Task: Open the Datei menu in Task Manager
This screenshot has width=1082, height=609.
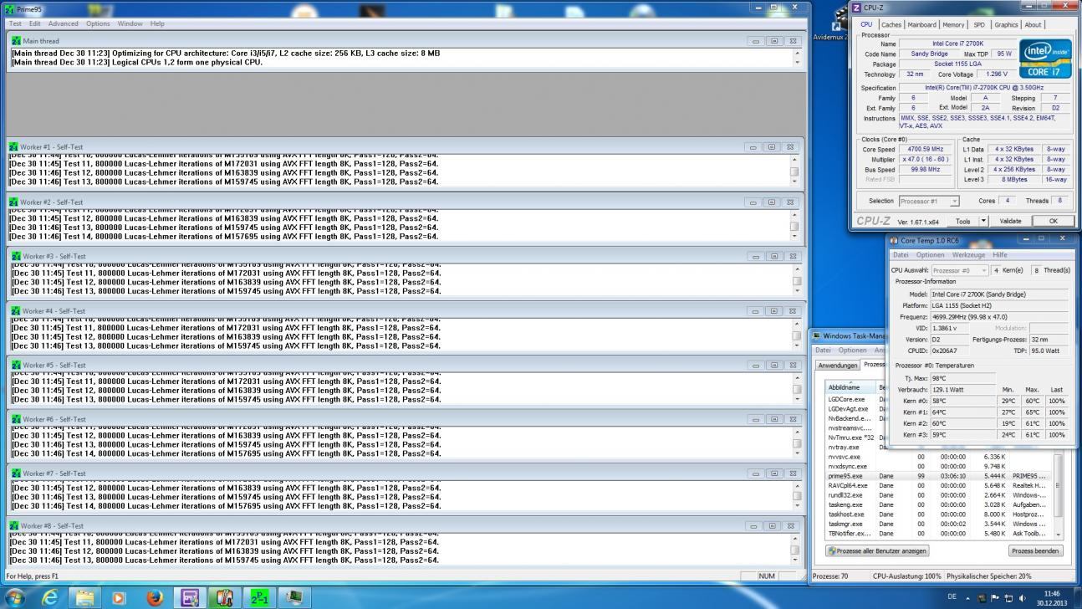Action: [824, 351]
